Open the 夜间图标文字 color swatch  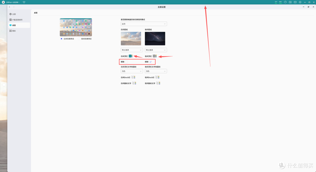158,83
